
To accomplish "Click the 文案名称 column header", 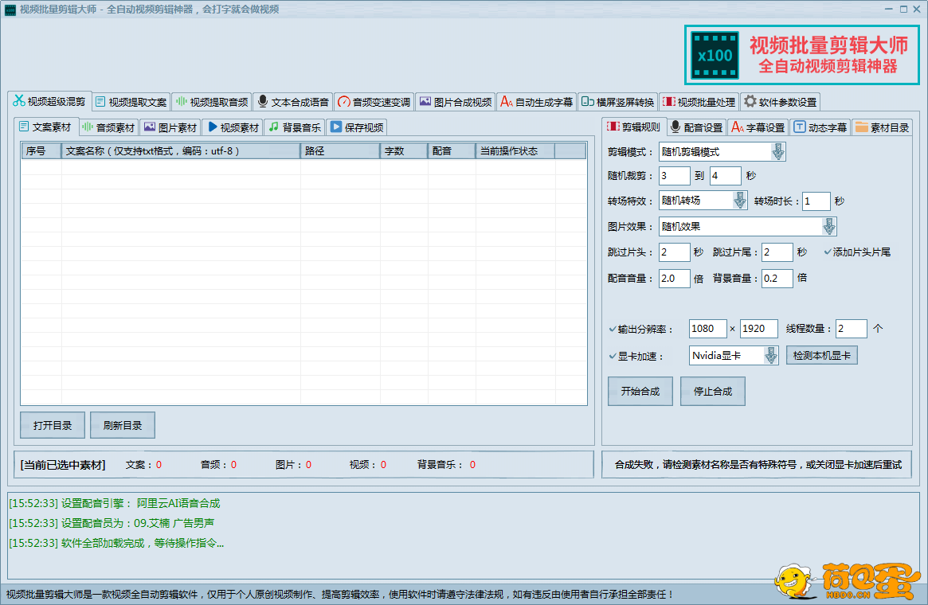I will click(181, 150).
